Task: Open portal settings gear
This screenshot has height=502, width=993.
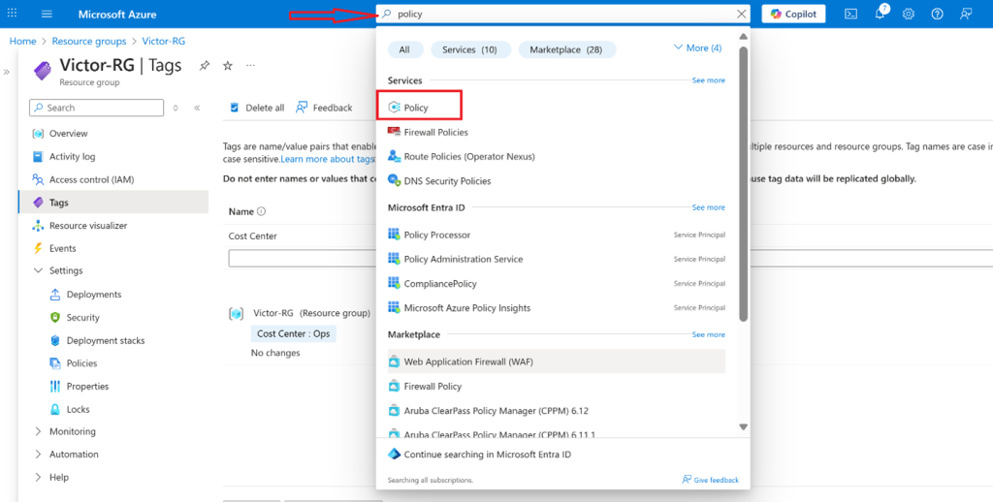Action: [908, 14]
